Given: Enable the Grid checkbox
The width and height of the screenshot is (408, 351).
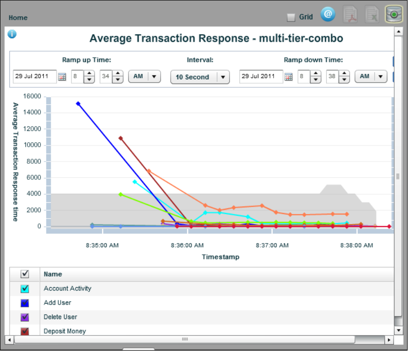Looking at the screenshot, I should point(291,17).
